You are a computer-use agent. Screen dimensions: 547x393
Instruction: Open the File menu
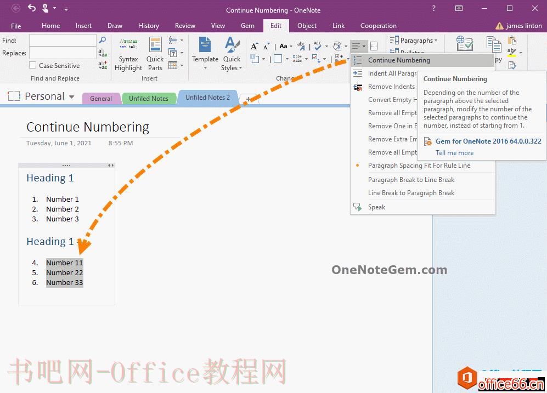point(16,26)
